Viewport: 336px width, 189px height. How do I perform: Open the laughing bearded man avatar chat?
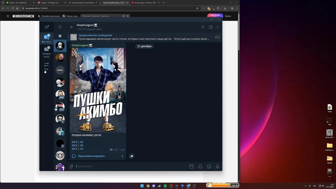60,58
